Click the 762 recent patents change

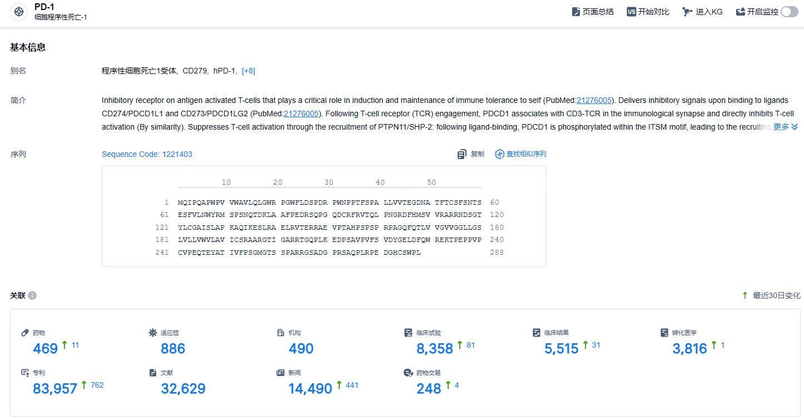[97, 385]
